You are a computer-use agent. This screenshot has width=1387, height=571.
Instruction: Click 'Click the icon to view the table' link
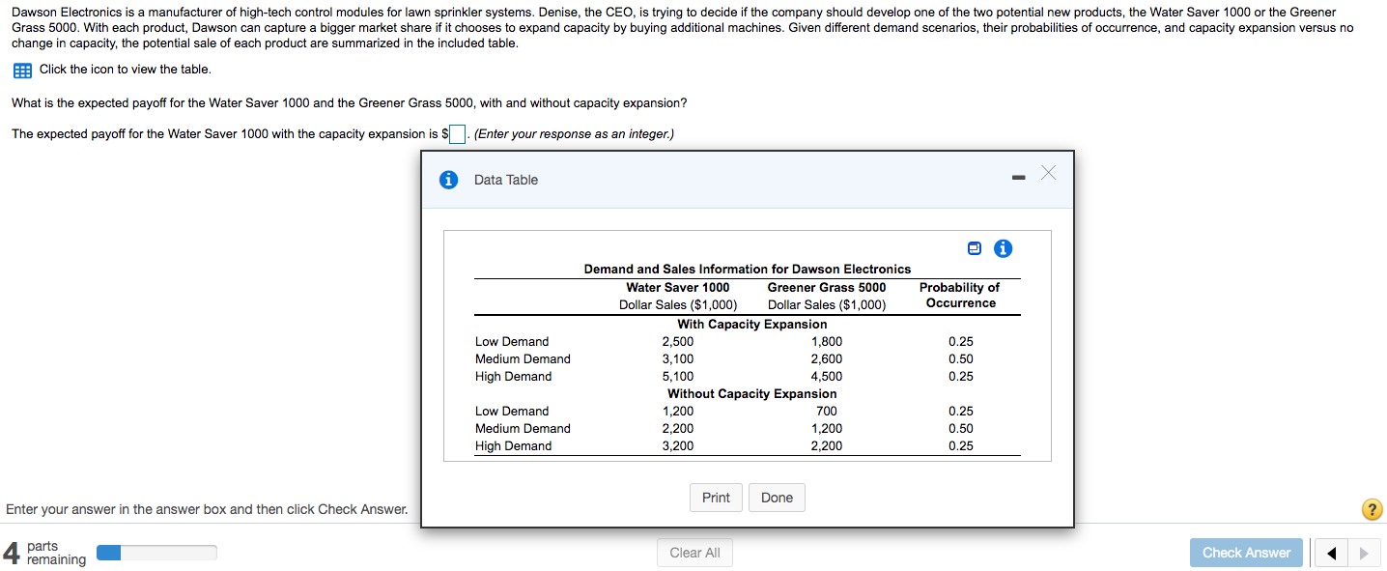click(125, 70)
